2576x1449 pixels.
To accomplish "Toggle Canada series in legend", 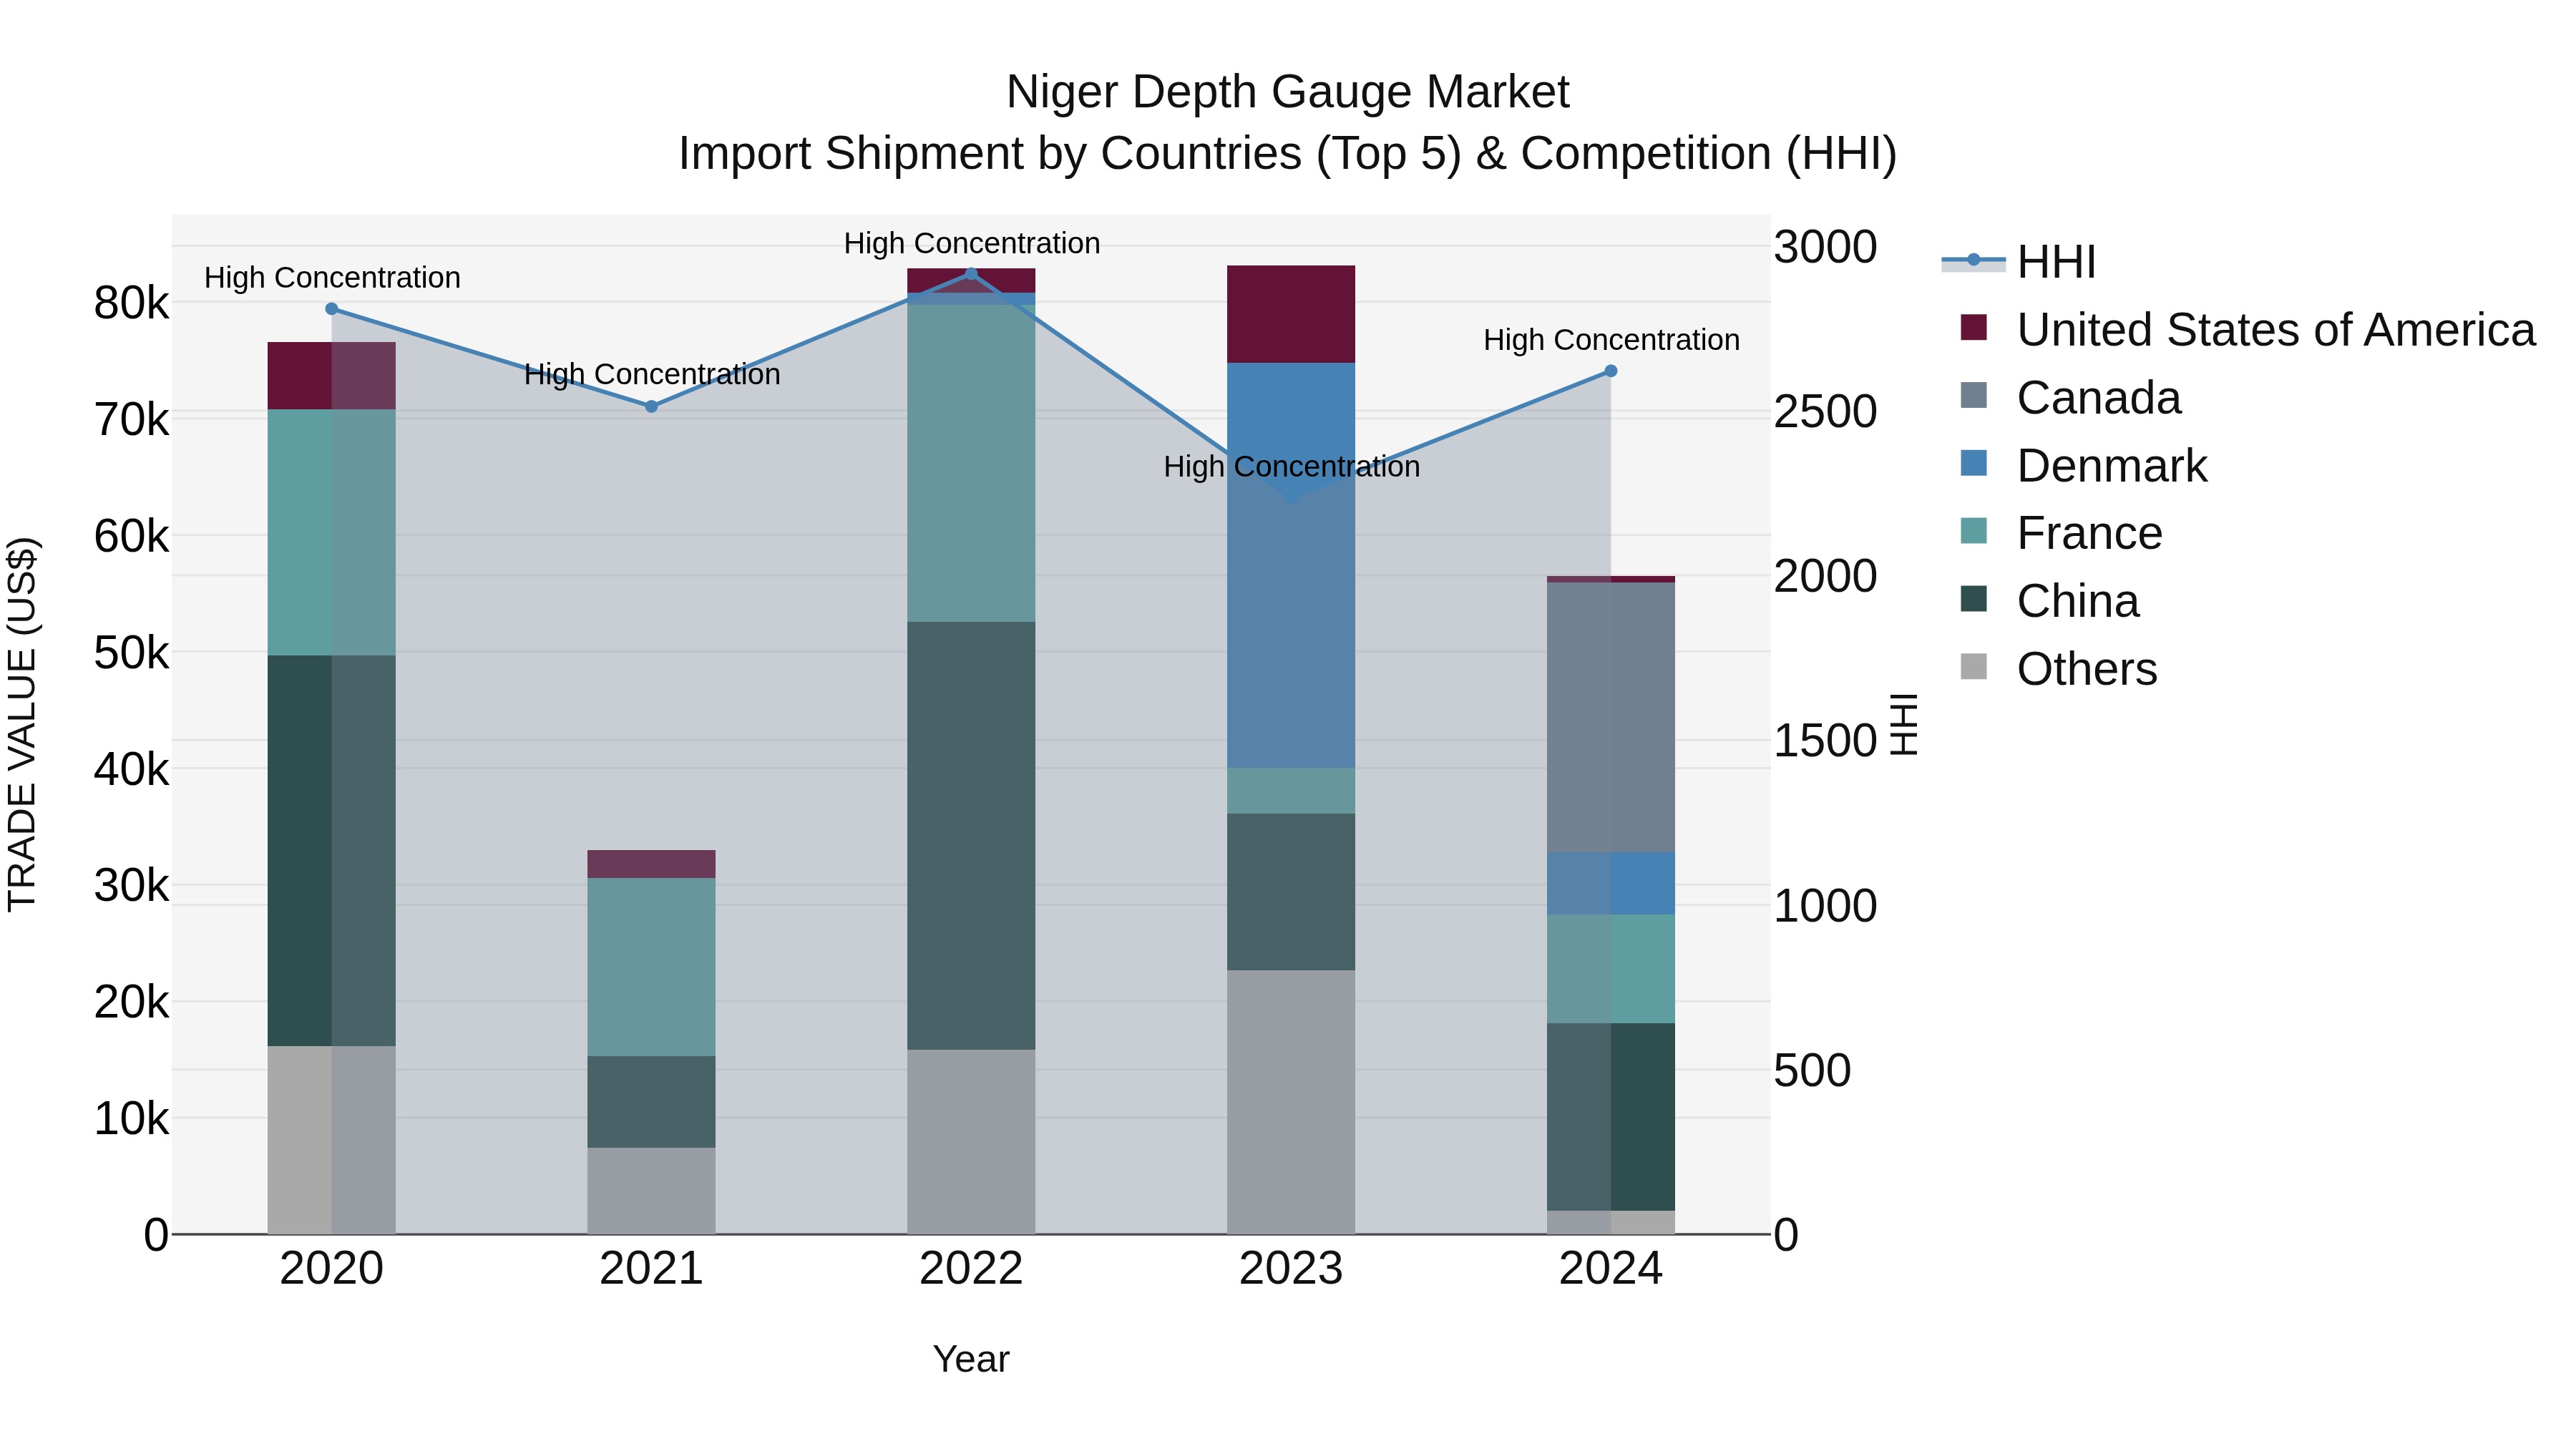I will coord(2070,397).
